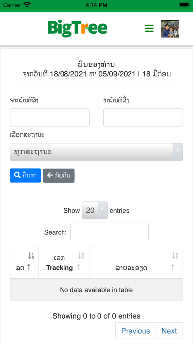Click the first column header label
Viewport: 193px width, 343px height.
pos(20,268)
